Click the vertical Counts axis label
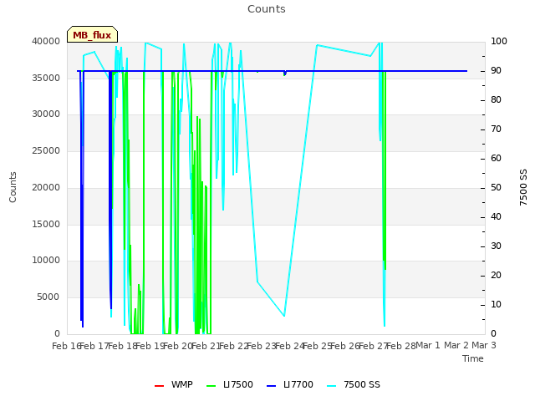This screenshot has width=535, height=401. [x=13, y=187]
